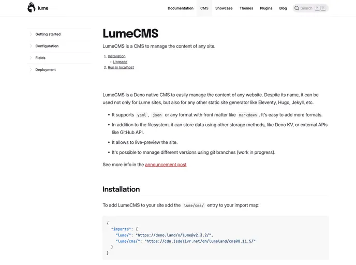Screen dimensions: 356x265
Task: Click the inline lume/cms/ code label
Action: [194, 205]
